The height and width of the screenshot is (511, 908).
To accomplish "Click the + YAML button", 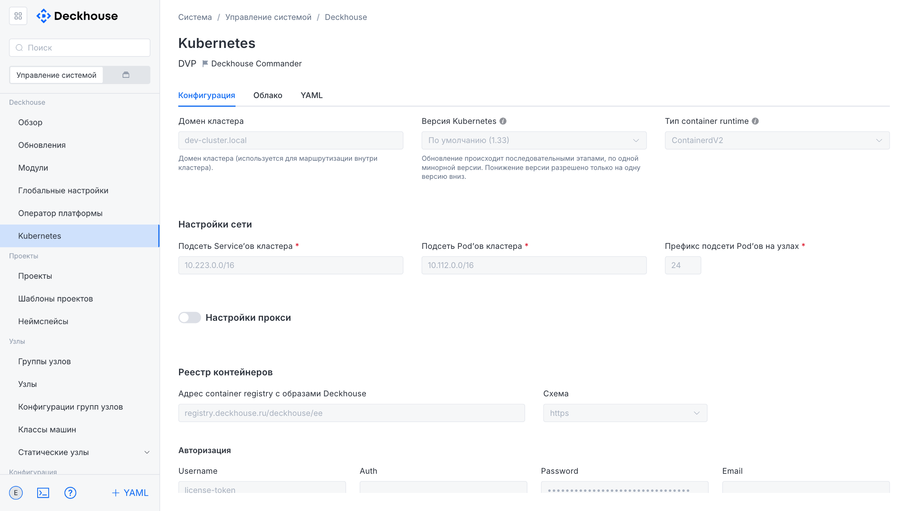I will click(x=130, y=493).
